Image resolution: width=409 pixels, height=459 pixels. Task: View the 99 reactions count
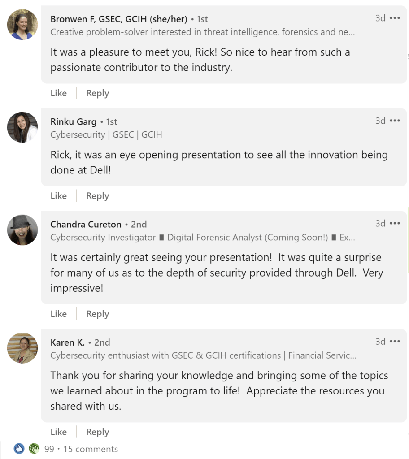coord(49,449)
